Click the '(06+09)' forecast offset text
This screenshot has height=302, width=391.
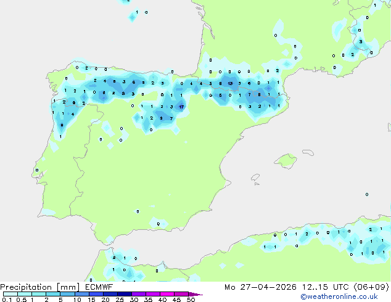(x=371, y=287)
